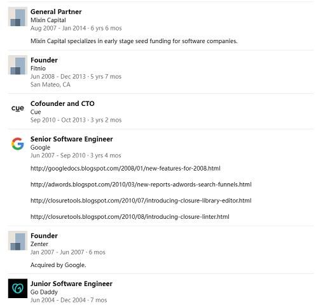Click the closure-library-editor blog URL
Viewport: 318px width, 307px height.
(x=141, y=200)
